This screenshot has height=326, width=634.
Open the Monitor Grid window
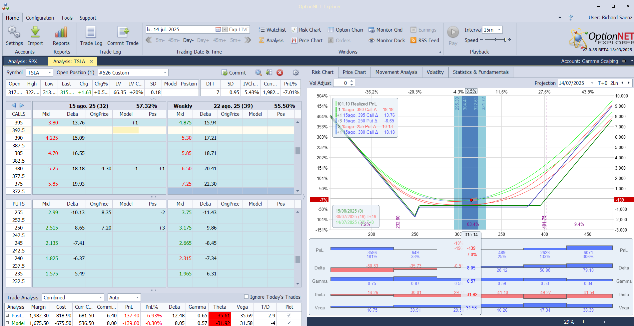(385, 30)
